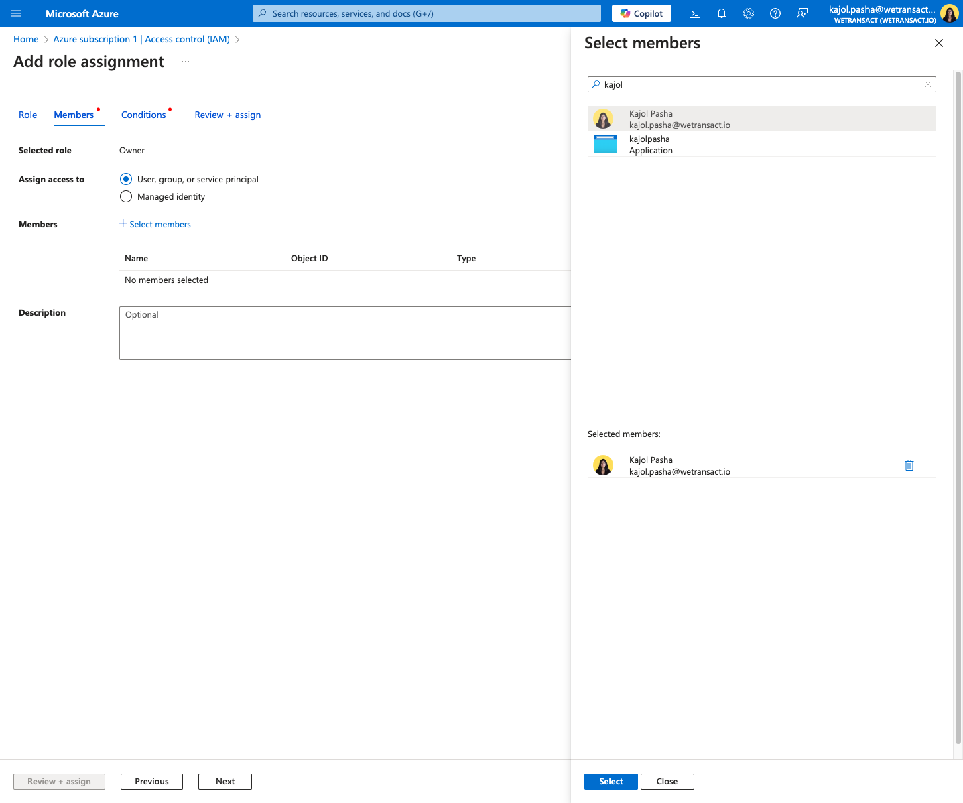Switch to the Role tab
Image resolution: width=963 pixels, height=803 pixels.
28,115
